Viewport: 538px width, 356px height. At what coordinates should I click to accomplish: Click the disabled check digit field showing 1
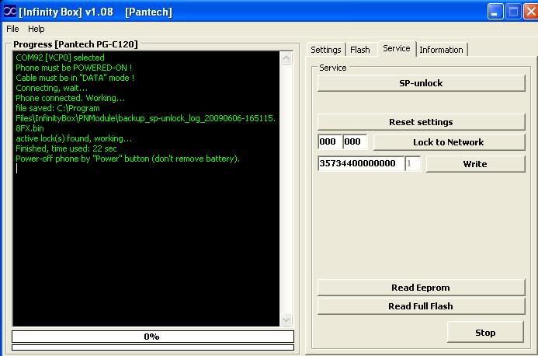coord(412,163)
